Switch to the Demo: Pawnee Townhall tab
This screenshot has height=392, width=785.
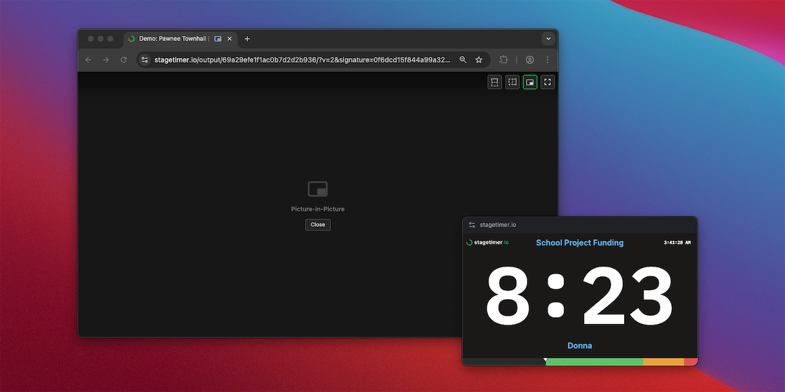tap(170, 39)
